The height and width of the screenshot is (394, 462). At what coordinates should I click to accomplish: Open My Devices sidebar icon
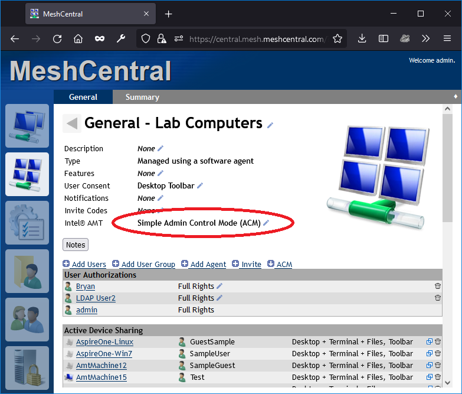[x=27, y=126]
